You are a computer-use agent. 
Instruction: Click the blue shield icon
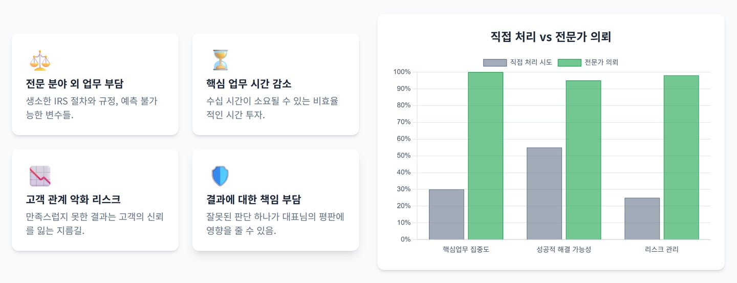tap(220, 176)
